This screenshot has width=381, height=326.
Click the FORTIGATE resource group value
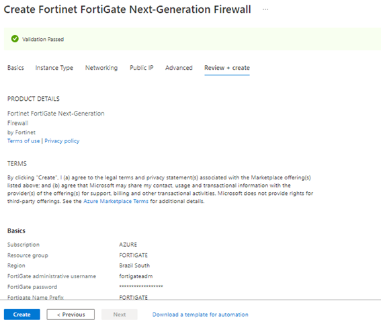[134, 255]
